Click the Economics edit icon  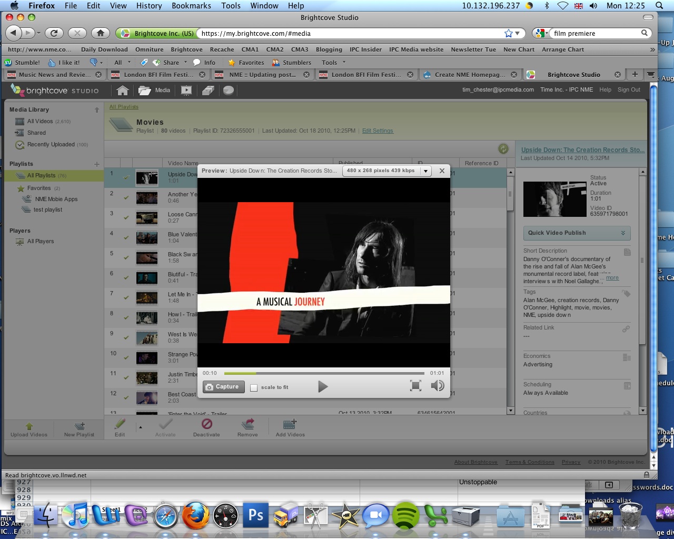click(627, 357)
